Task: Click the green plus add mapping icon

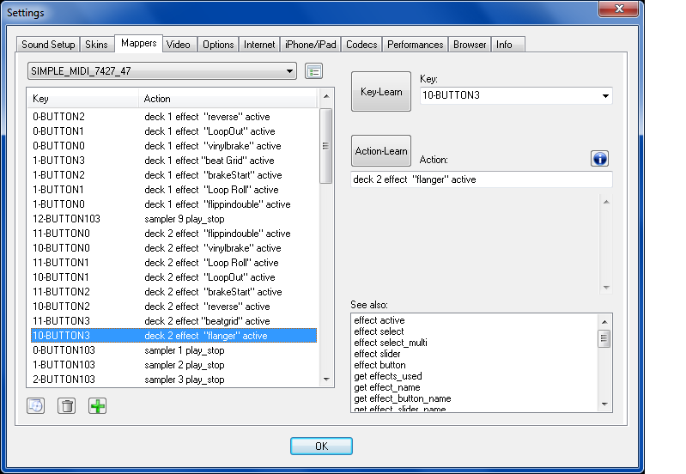Action: [98, 406]
